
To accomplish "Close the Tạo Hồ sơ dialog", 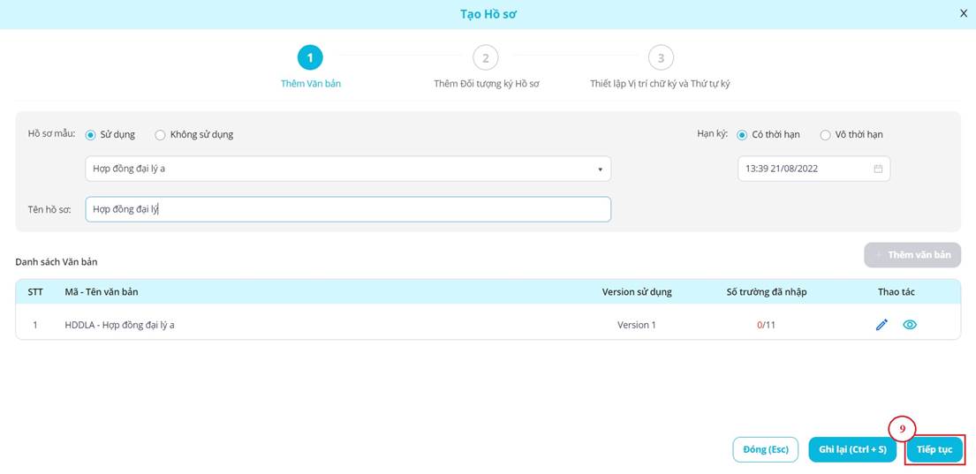I will click(964, 13).
